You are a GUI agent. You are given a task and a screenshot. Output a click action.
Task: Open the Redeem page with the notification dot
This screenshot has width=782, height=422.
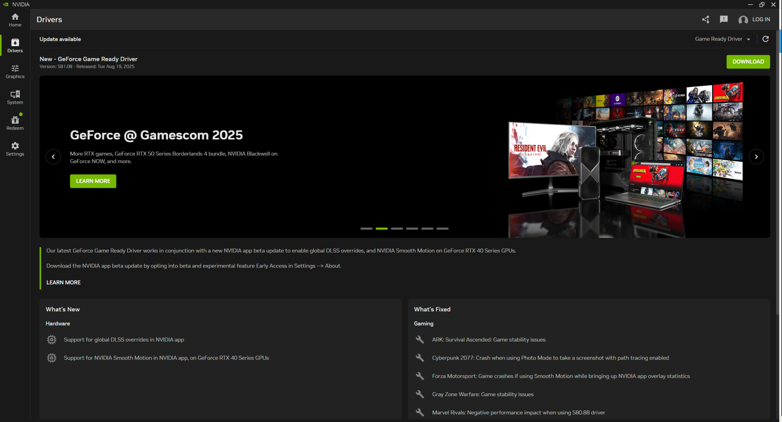15,123
